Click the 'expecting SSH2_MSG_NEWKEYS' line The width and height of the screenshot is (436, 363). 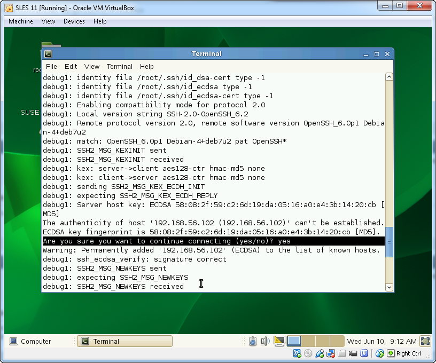tap(115, 278)
